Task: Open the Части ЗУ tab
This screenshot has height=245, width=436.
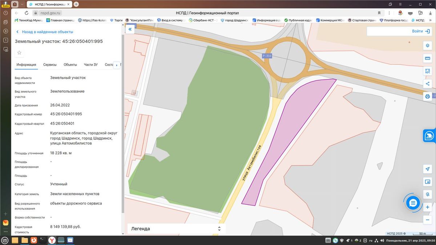Action: click(x=91, y=65)
